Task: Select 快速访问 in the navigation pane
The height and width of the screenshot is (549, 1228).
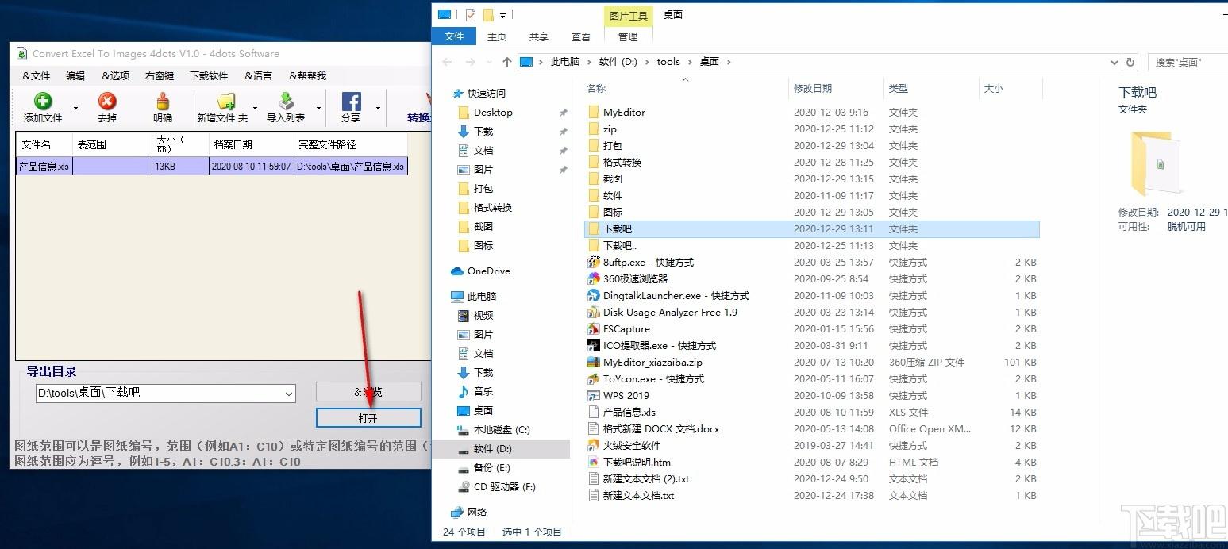Action: pos(486,93)
